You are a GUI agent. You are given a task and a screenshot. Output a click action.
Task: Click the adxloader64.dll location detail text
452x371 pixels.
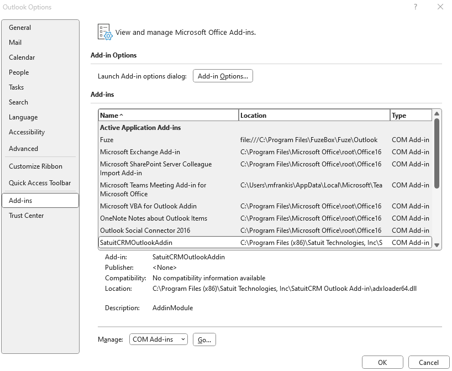point(285,289)
